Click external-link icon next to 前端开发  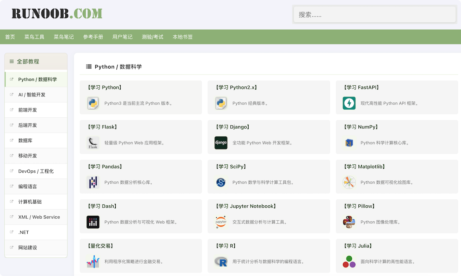(x=12, y=110)
